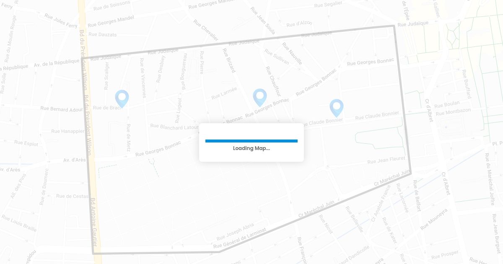Click the Rue Mouneyra street label
This screenshot has height=264, width=503.
tap(434, 219)
